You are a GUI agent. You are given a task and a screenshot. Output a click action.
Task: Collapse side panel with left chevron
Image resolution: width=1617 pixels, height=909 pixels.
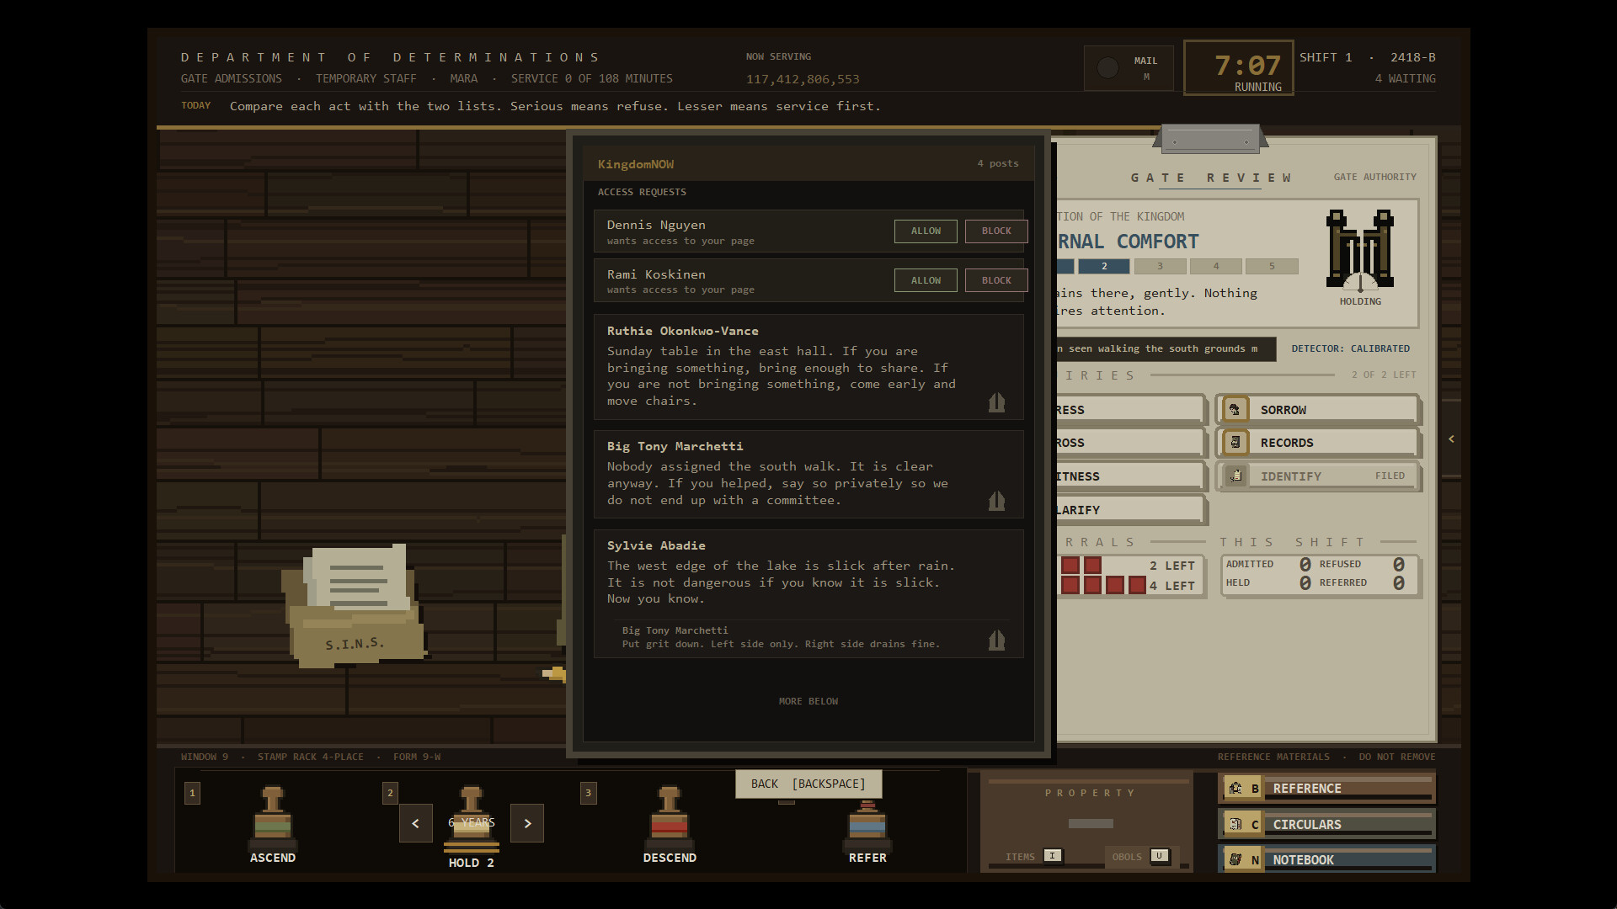point(1451,439)
